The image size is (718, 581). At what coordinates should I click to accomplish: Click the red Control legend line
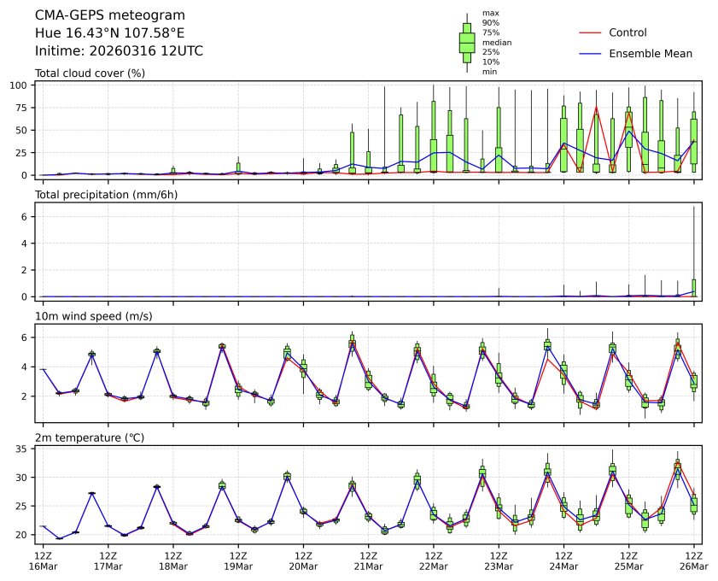tap(591, 32)
